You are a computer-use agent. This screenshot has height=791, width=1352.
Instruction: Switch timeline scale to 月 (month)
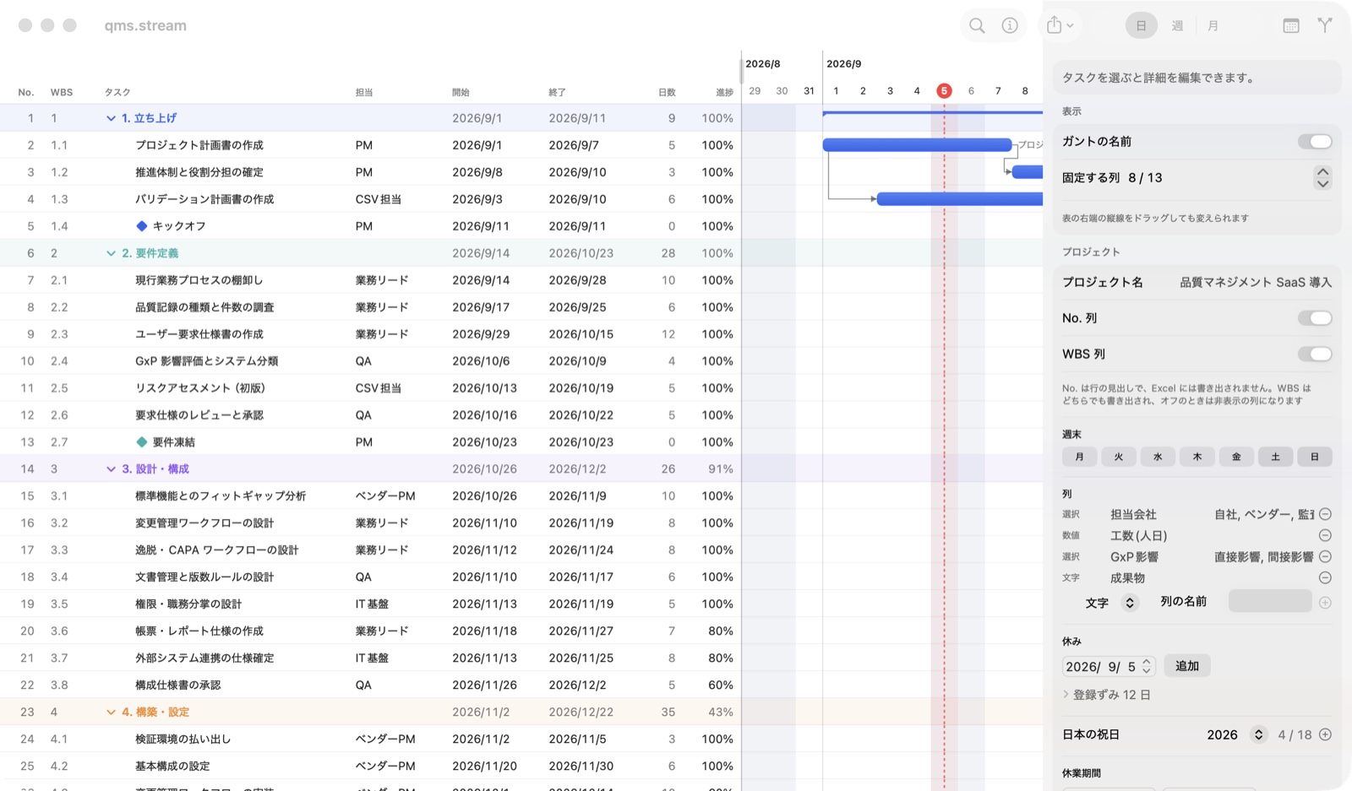[x=1213, y=25]
